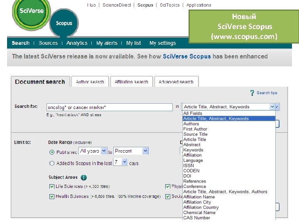Toggle Health Sciences checkbox
The image size is (299, 224).
51,196
